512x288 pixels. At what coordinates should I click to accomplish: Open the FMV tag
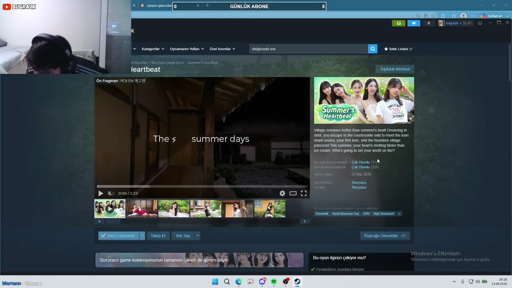[366, 214]
